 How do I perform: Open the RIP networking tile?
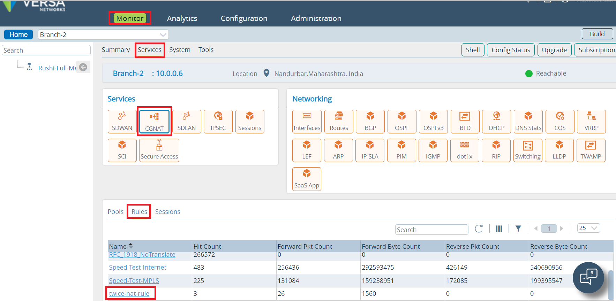(496, 150)
